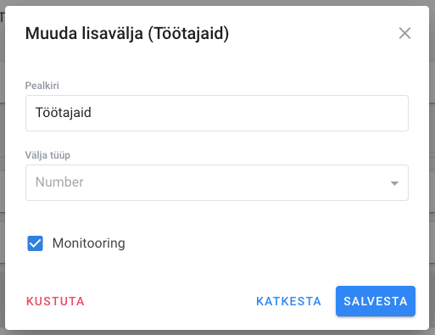Focus the Pealkiri text input
The image size is (435, 335).
click(217, 113)
